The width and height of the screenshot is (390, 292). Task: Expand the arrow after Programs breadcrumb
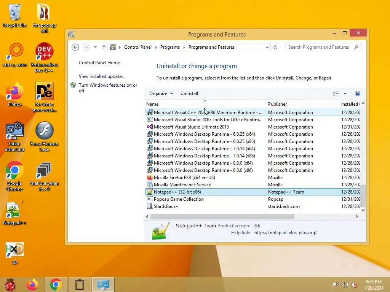[x=184, y=47]
